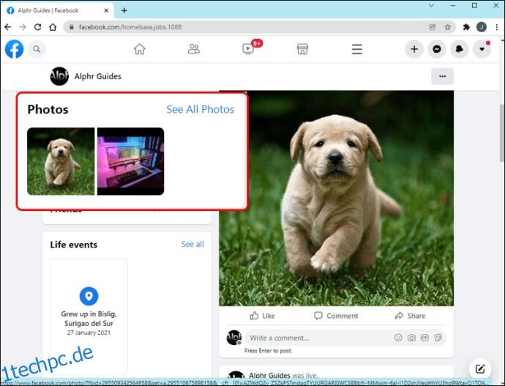Click the Alphr Guides profile name

click(98, 76)
